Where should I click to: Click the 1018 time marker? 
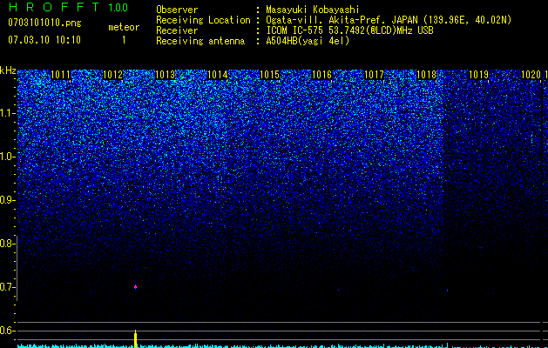click(427, 75)
